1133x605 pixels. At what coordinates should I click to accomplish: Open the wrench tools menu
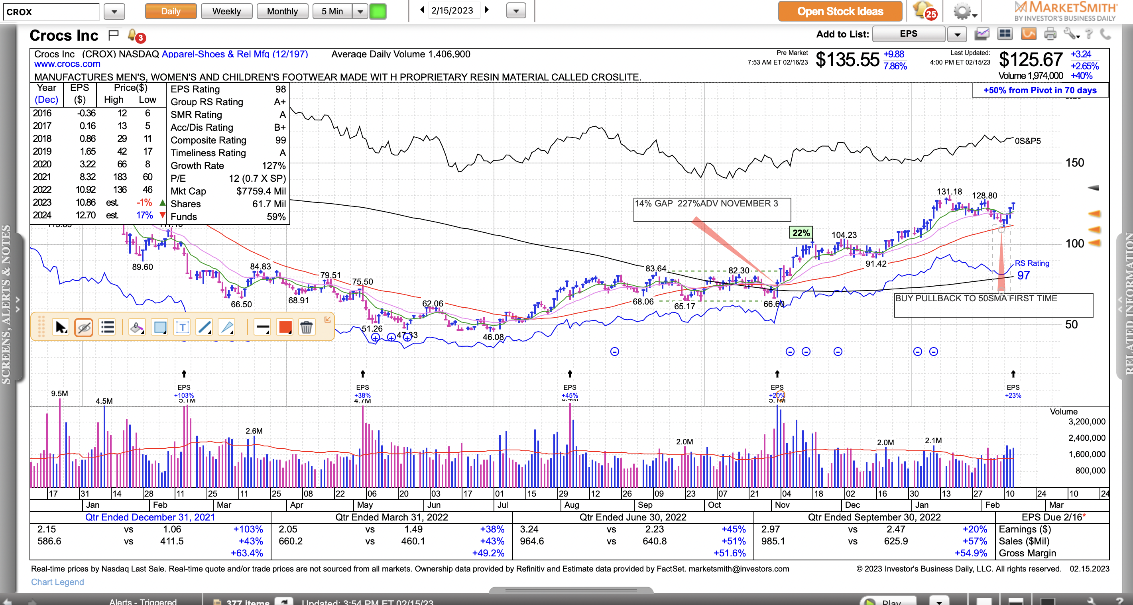pos(1072,34)
